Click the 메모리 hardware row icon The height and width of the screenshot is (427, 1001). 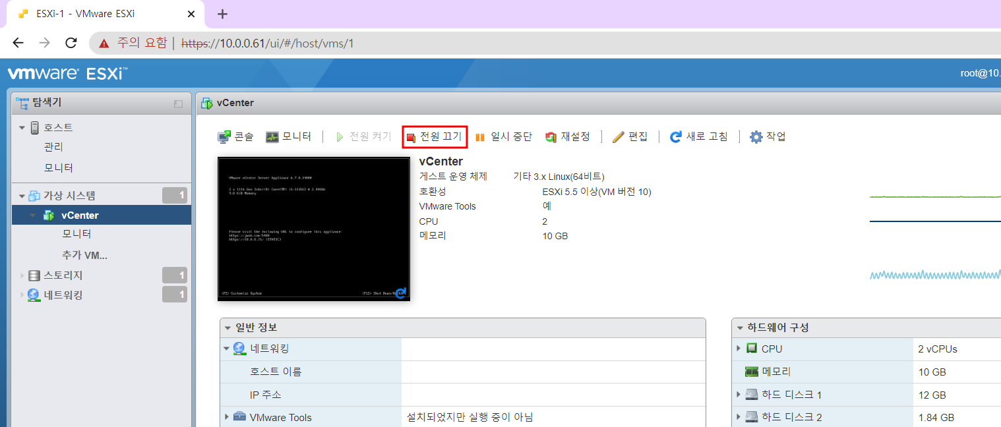pos(751,372)
